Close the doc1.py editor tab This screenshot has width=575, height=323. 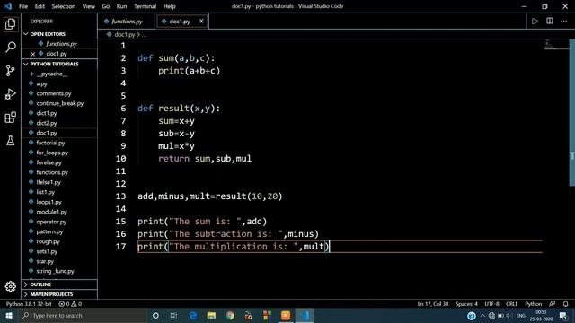pyautogui.click(x=201, y=22)
